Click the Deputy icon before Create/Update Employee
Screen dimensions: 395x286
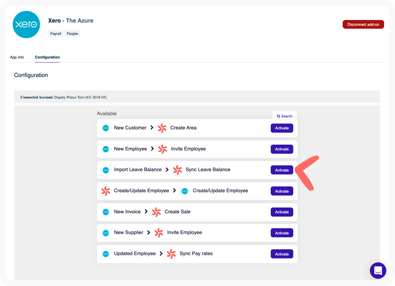pos(106,191)
